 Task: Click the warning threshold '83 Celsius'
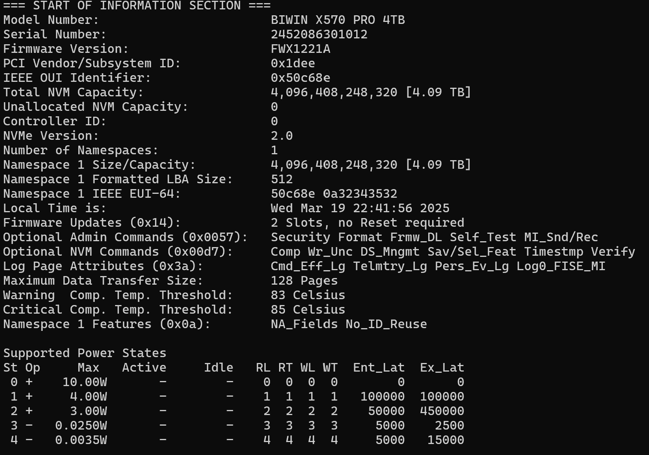308,295
